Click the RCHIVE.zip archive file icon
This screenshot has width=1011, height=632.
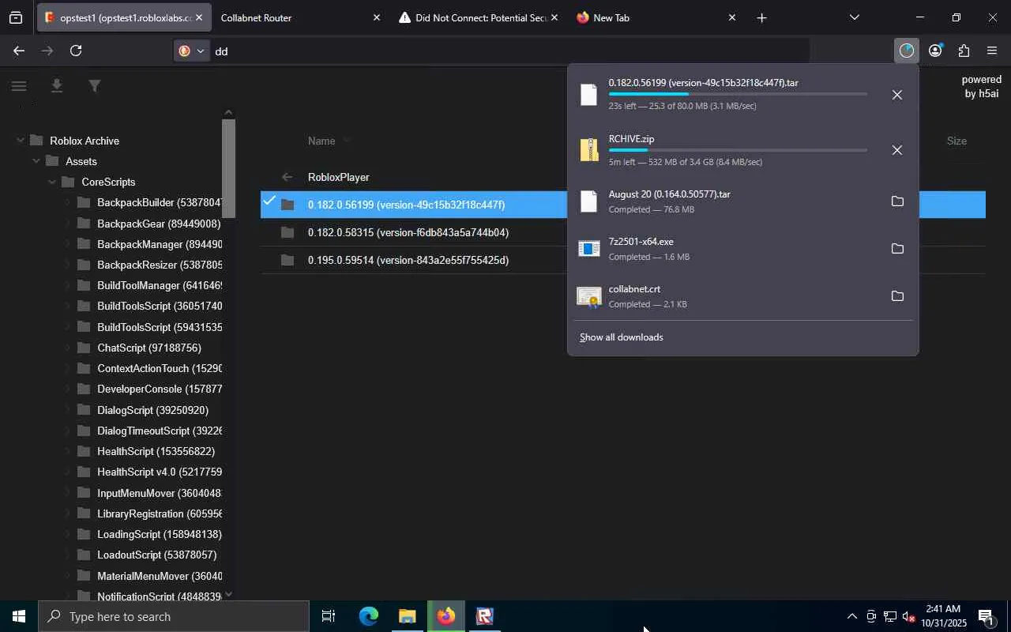coord(589,149)
